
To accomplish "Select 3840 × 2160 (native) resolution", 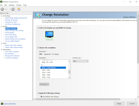I will (x=53, y=68).
